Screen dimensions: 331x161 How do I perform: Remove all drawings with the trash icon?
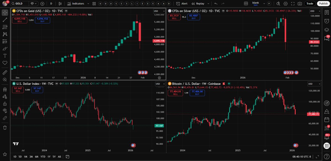4,127
